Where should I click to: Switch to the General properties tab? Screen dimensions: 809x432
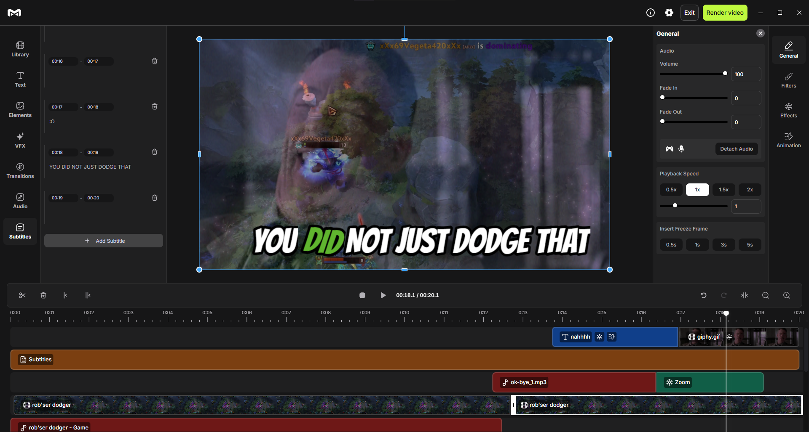(x=788, y=50)
